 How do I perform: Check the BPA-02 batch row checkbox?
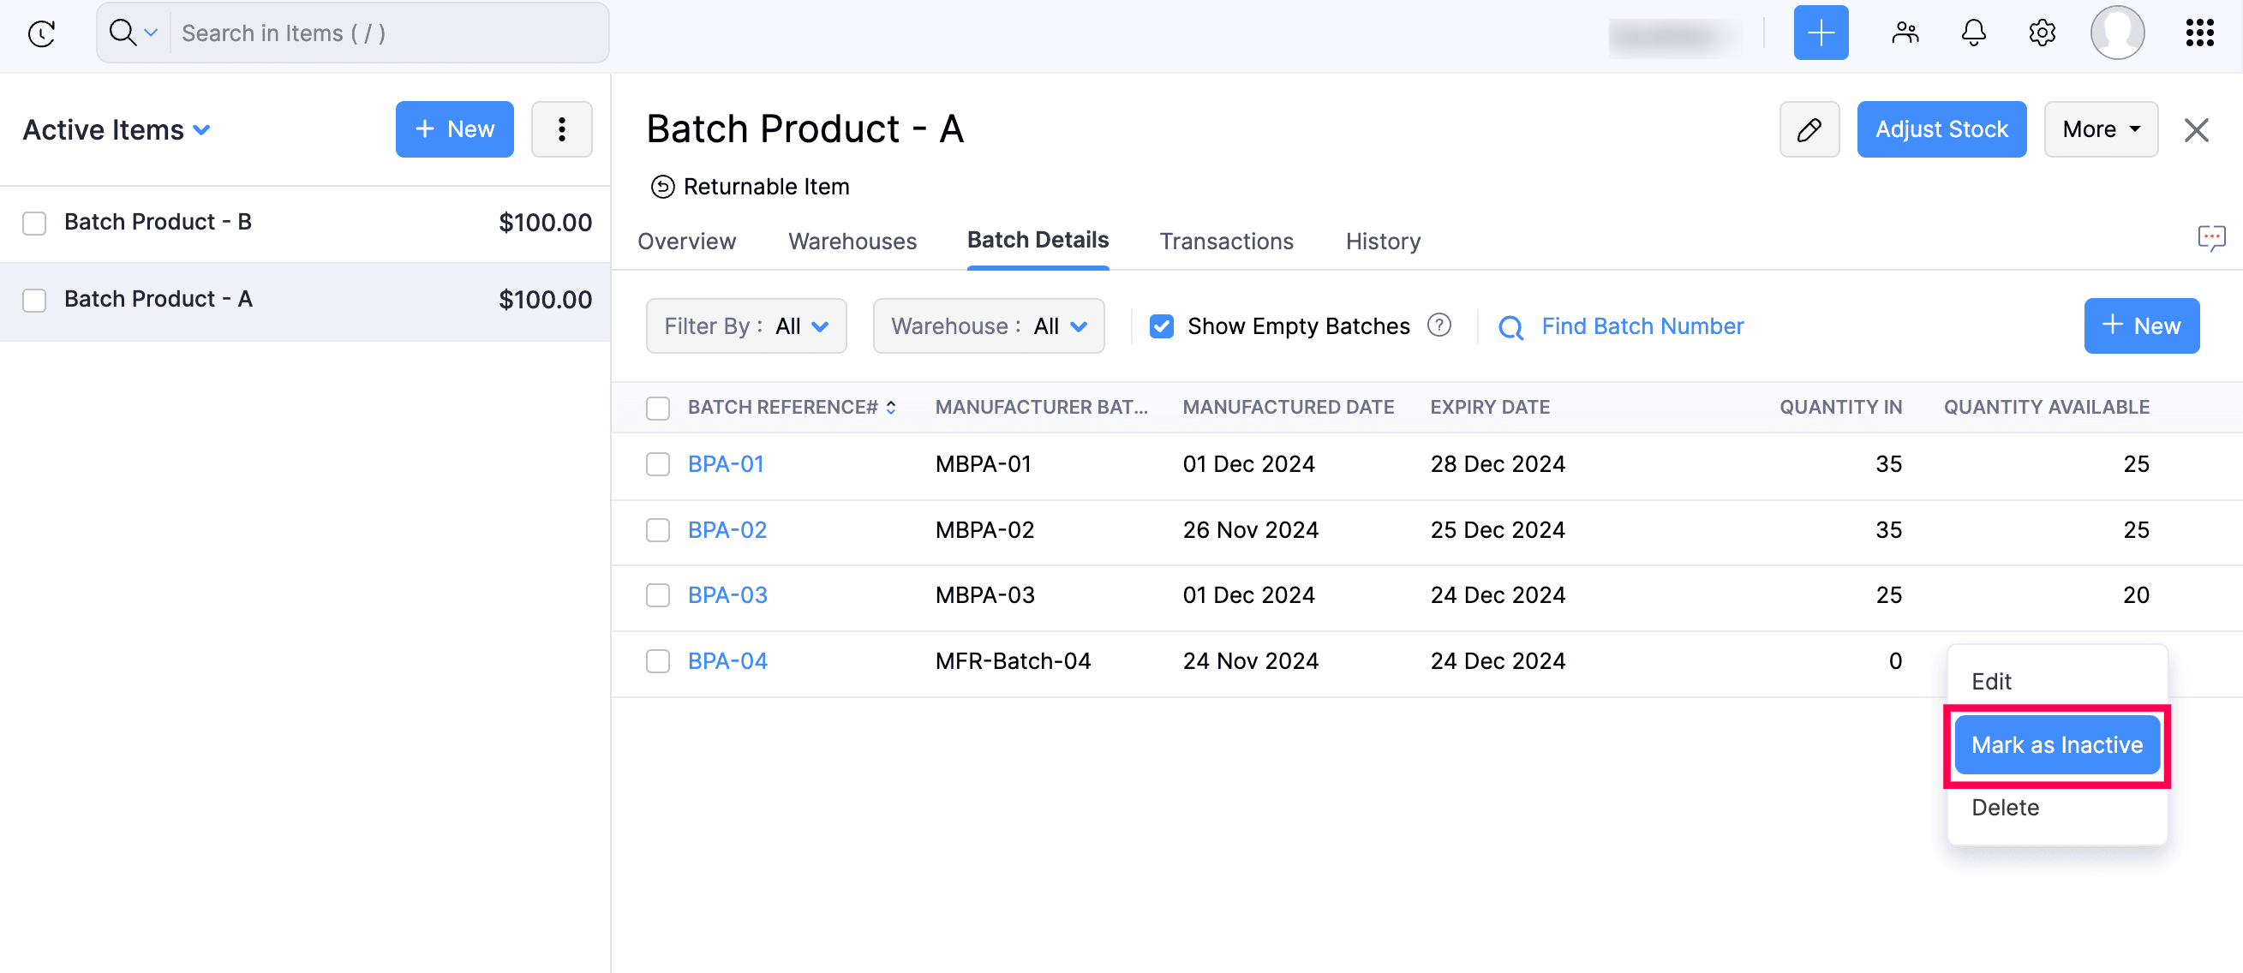point(658,530)
